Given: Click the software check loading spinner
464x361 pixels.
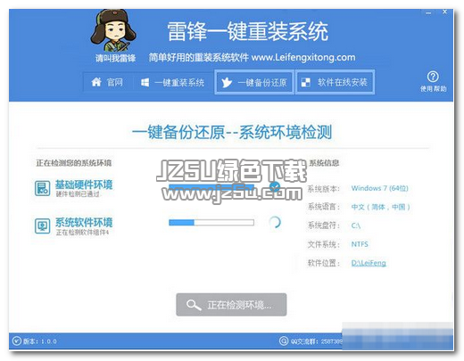Looking at the screenshot, I should (275, 222).
